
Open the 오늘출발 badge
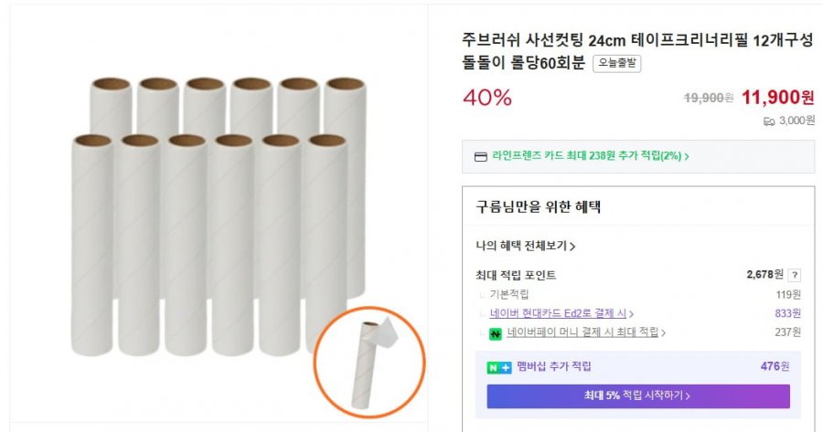[x=616, y=63]
